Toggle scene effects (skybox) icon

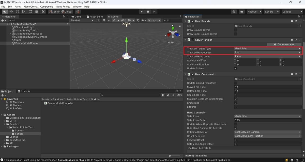click(x=114, y=20)
